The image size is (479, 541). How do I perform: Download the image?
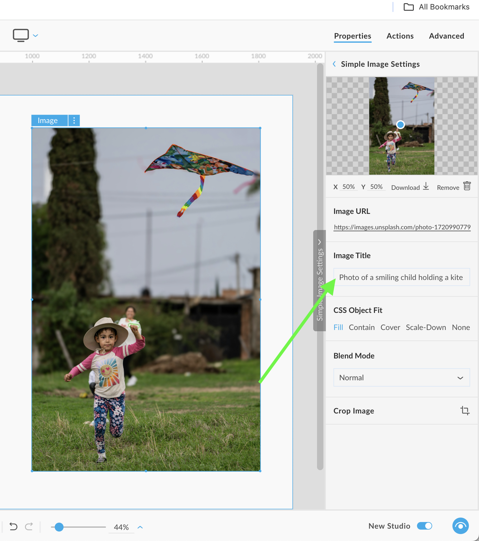click(410, 187)
